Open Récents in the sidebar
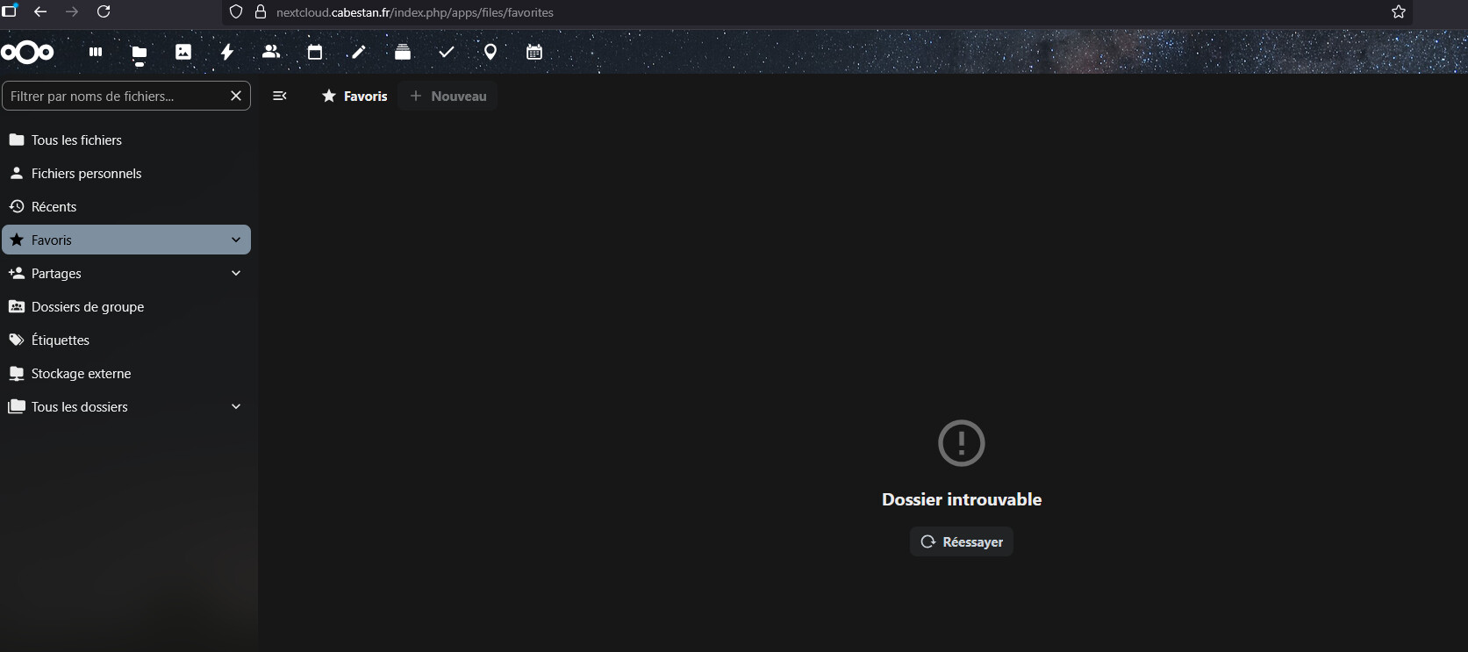 (54, 206)
